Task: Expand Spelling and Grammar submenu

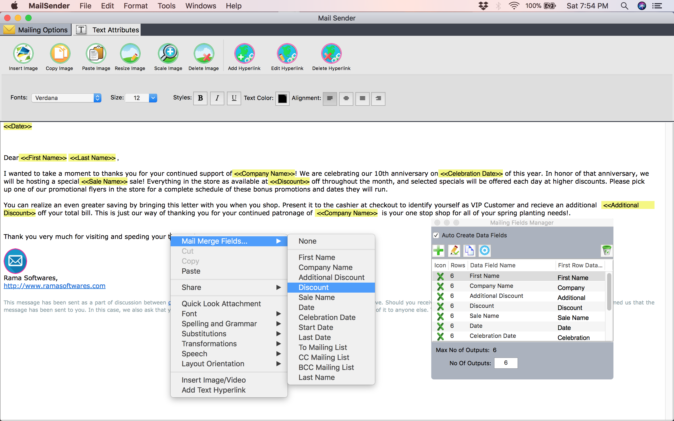Action: (x=229, y=324)
